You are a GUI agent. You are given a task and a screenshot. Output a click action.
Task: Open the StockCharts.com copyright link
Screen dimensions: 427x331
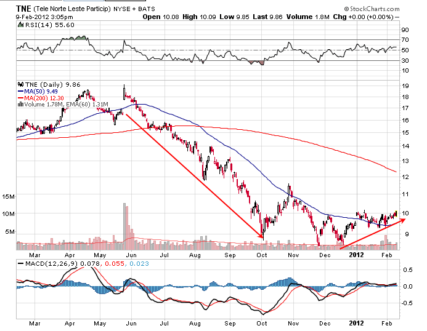372,9
